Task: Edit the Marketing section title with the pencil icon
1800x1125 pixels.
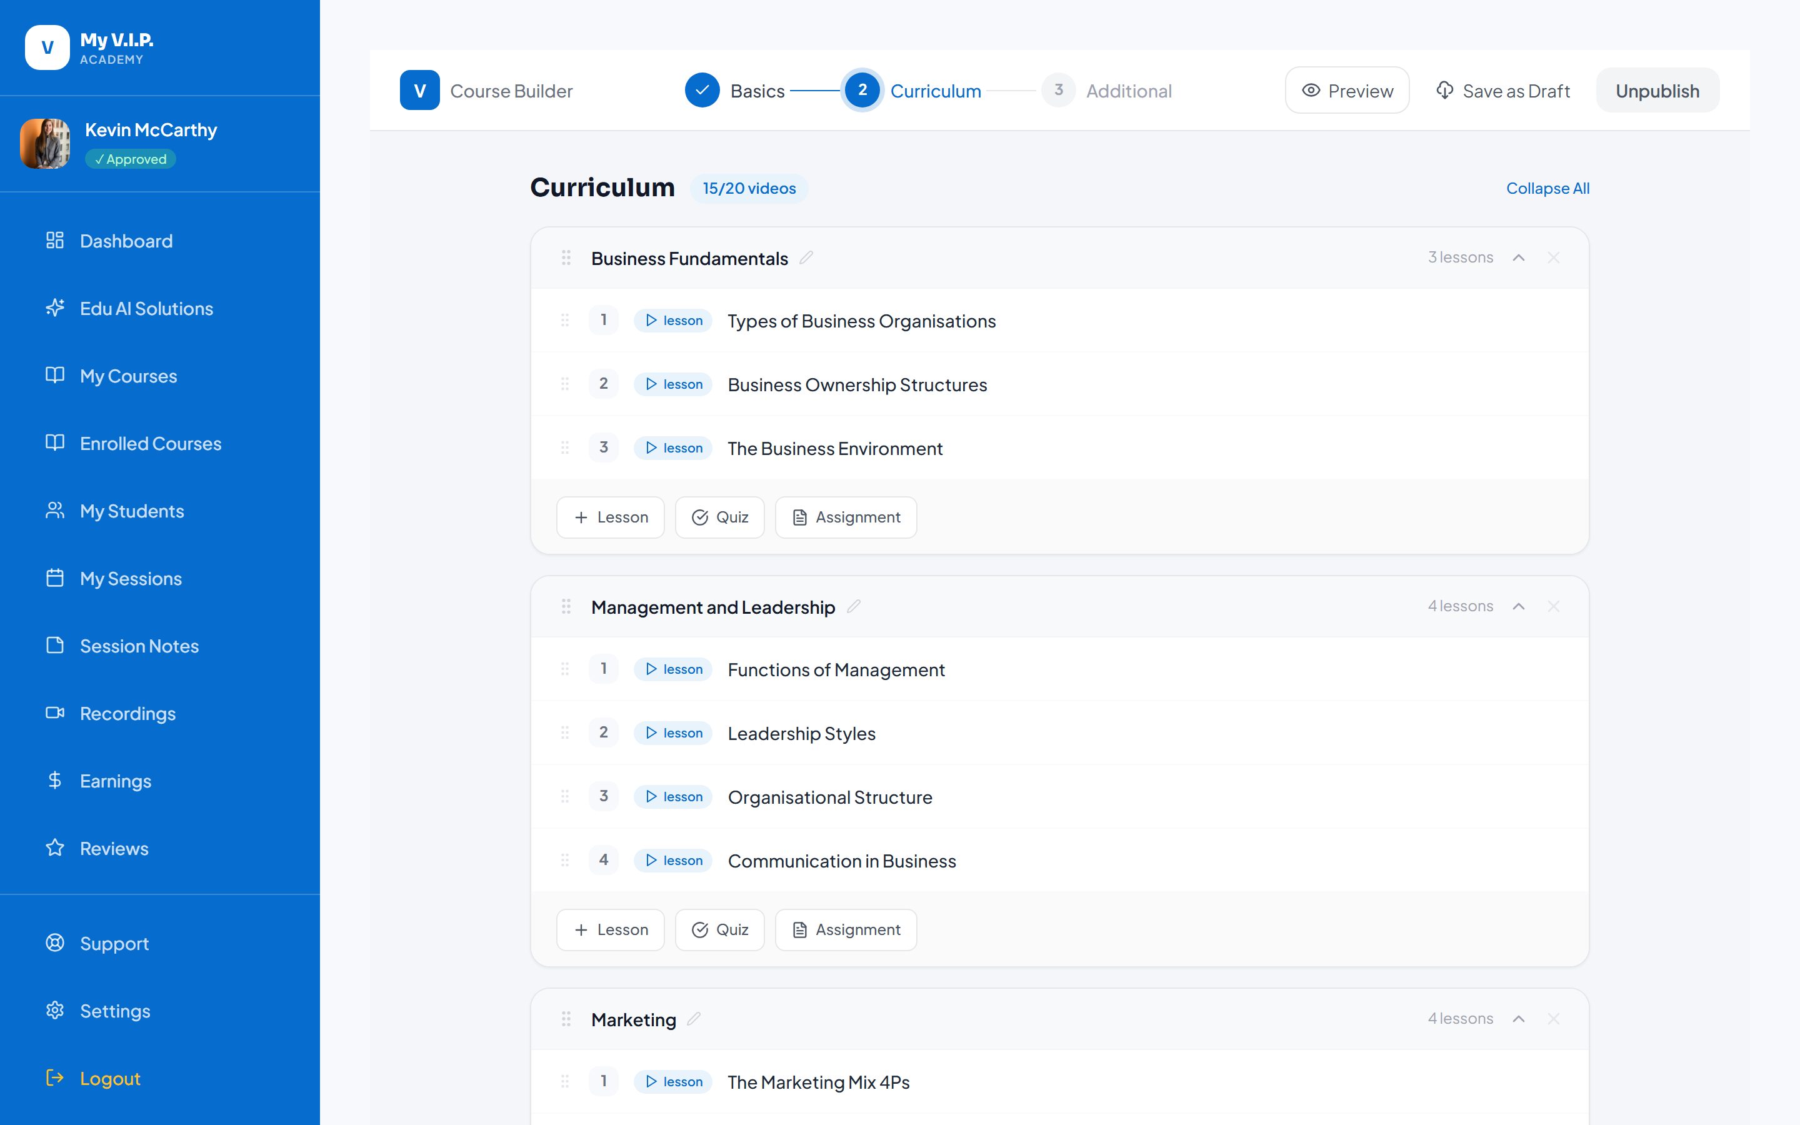Action: [694, 1019]
